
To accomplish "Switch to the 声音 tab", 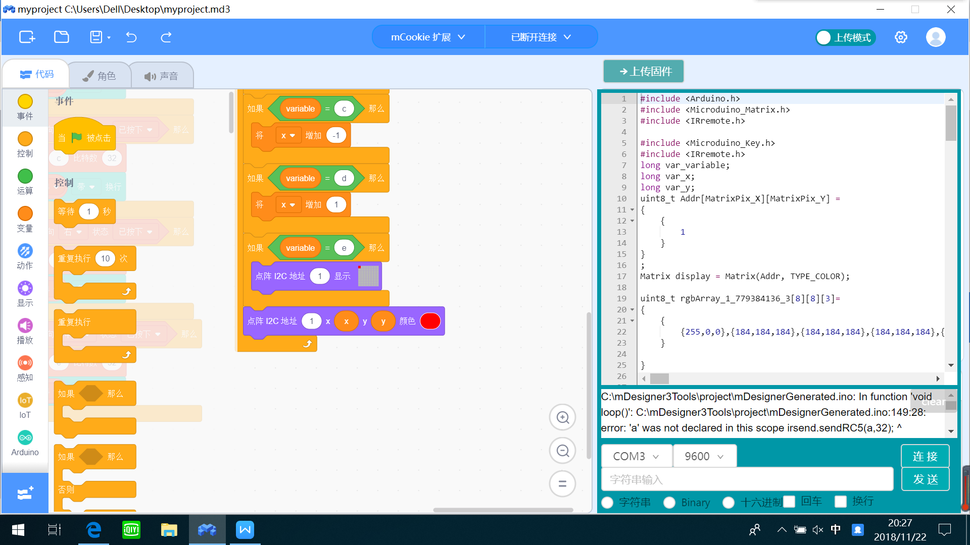I will click(x=161, y=76).
